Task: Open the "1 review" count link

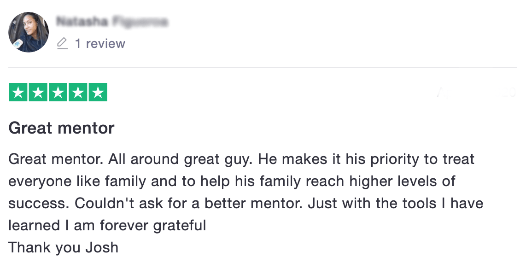Action: (x=100, y=44)
